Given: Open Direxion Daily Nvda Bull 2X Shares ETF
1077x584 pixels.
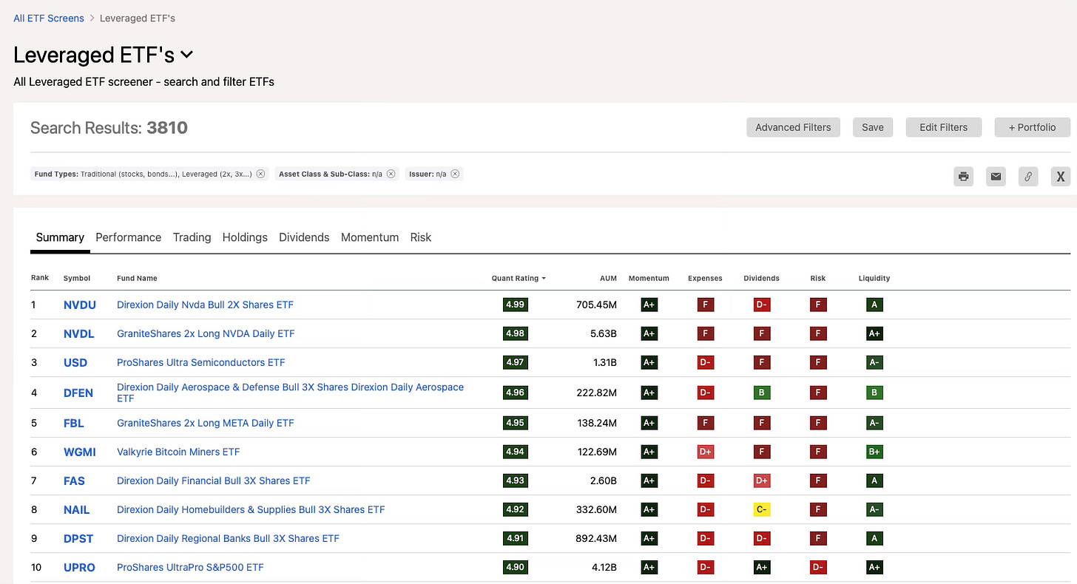Looking at the screenshot, I should coord(206,305).
